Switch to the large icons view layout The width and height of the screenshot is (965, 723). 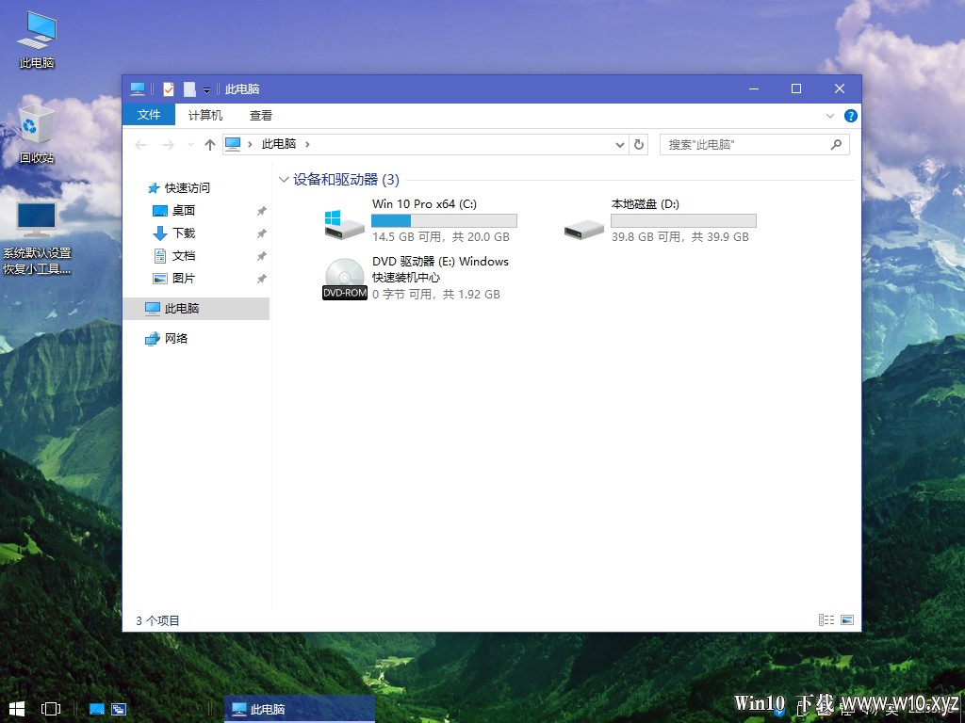point(846,620)
